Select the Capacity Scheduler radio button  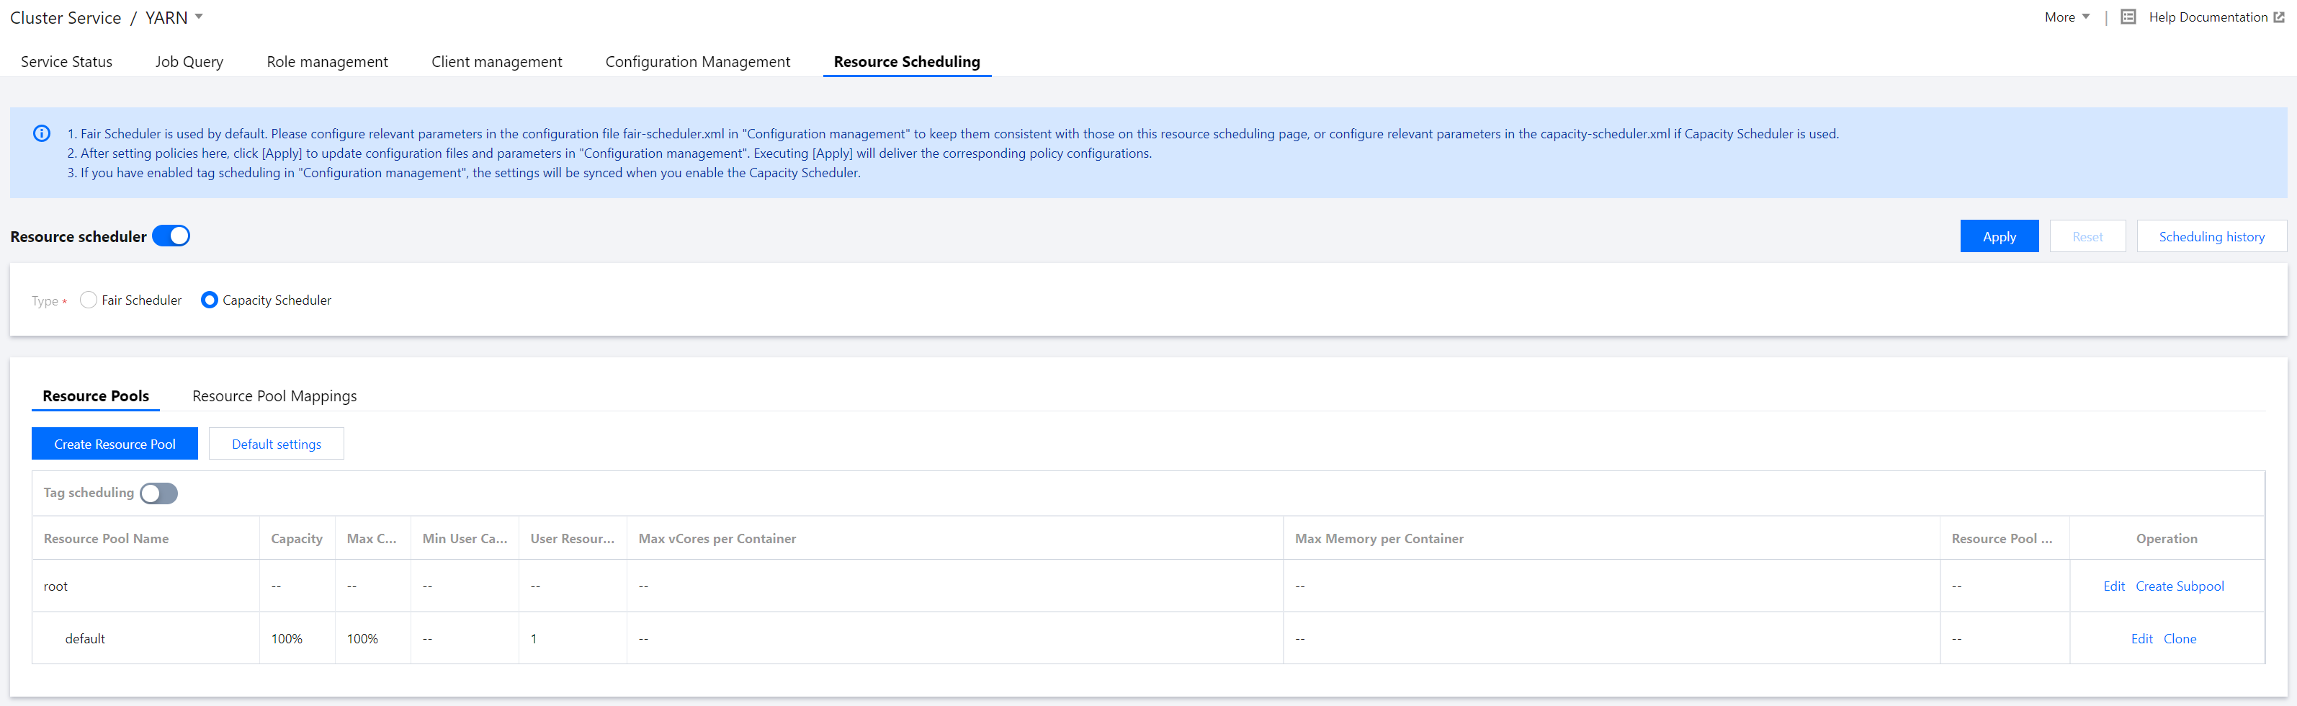(210, 300)
